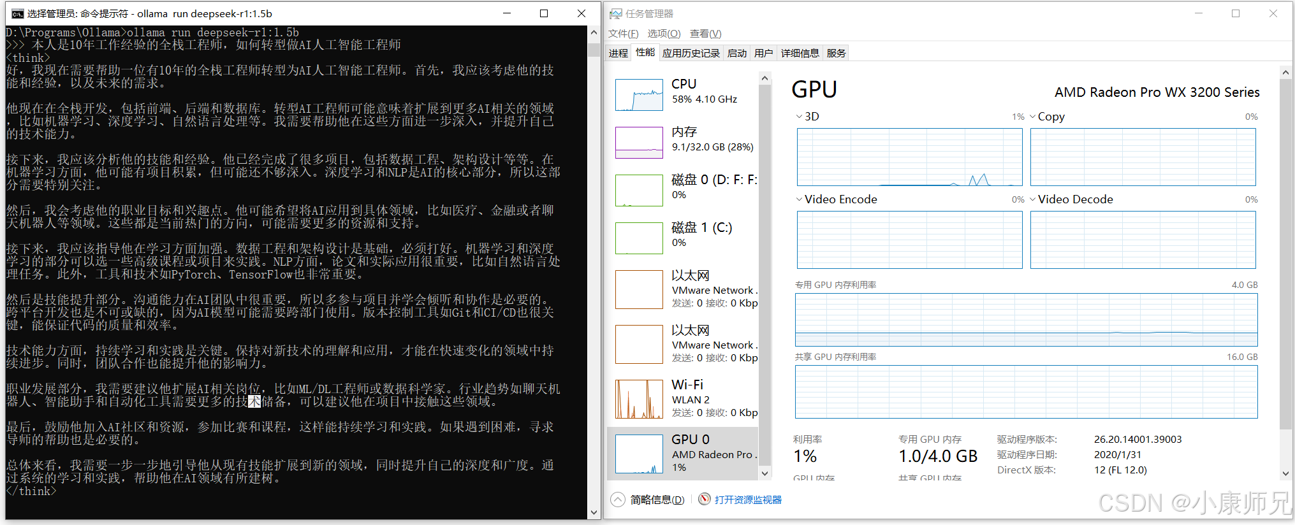Click the Video Decode graph
This screenshot has width=1295, height=525.
pos(1143,240)
